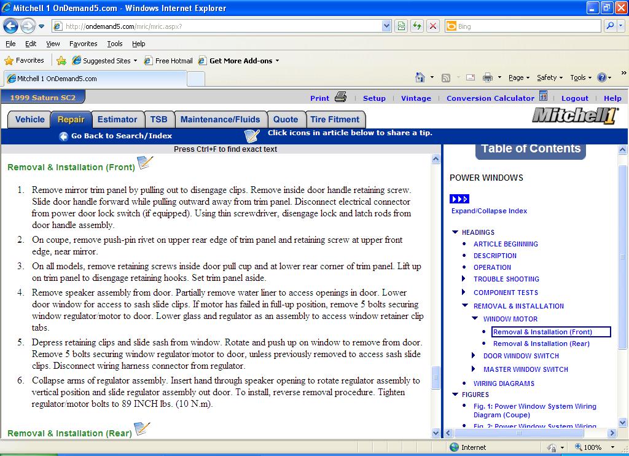Click the contents pane horizontal scrollbar thumb
629x456 pixels.
[518, 433]
